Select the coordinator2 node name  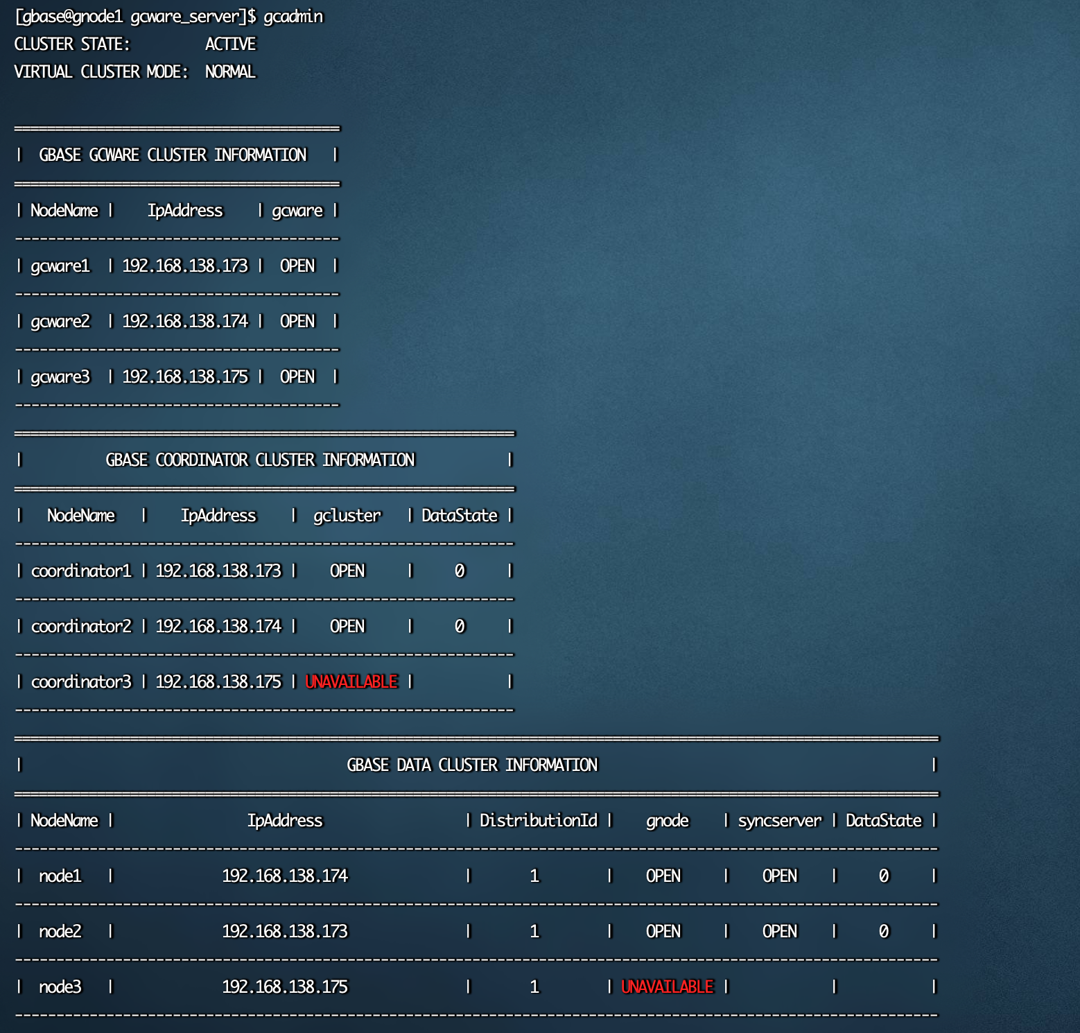point(81,627)
